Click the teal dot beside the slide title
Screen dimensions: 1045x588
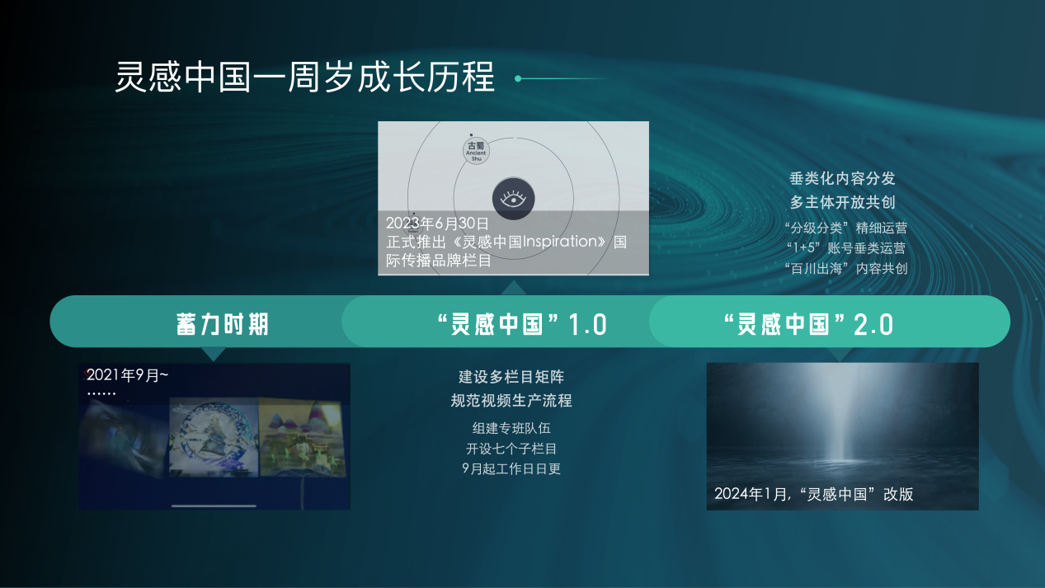coord(518,79)
